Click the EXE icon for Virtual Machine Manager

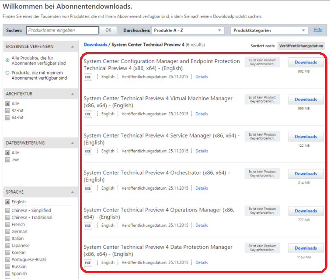coord(88,114)
